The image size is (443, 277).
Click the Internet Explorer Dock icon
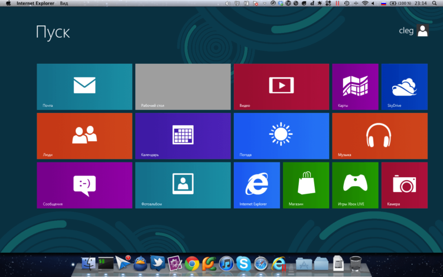coord(279,264)
